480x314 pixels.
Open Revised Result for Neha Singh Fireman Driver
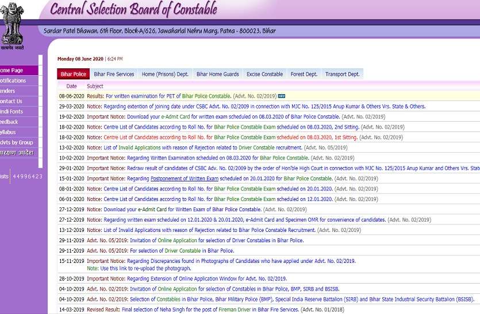[x=210, y=310]
